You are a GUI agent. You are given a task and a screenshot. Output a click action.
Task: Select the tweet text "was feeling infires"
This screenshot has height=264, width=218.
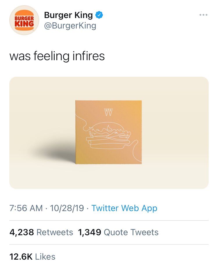[x=57, y=56]
